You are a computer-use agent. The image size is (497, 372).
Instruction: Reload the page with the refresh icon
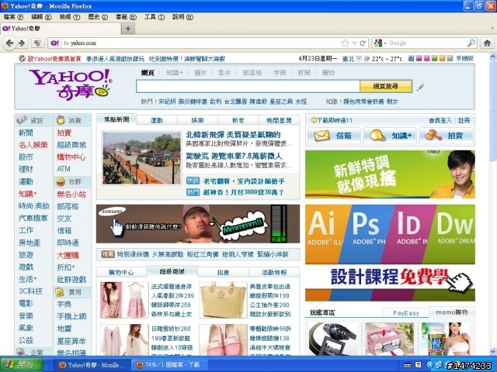363,43
